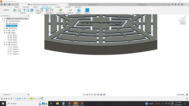Screen dimensions: 189x106
Task: Hide Sketch3 using its eye icon
Action: pyautogui.click(x=8, y=52)
